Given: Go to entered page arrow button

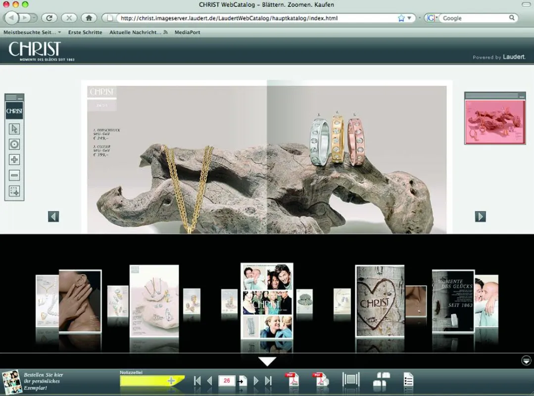Looking at the screenshot, I should click(x=242, y=381).
